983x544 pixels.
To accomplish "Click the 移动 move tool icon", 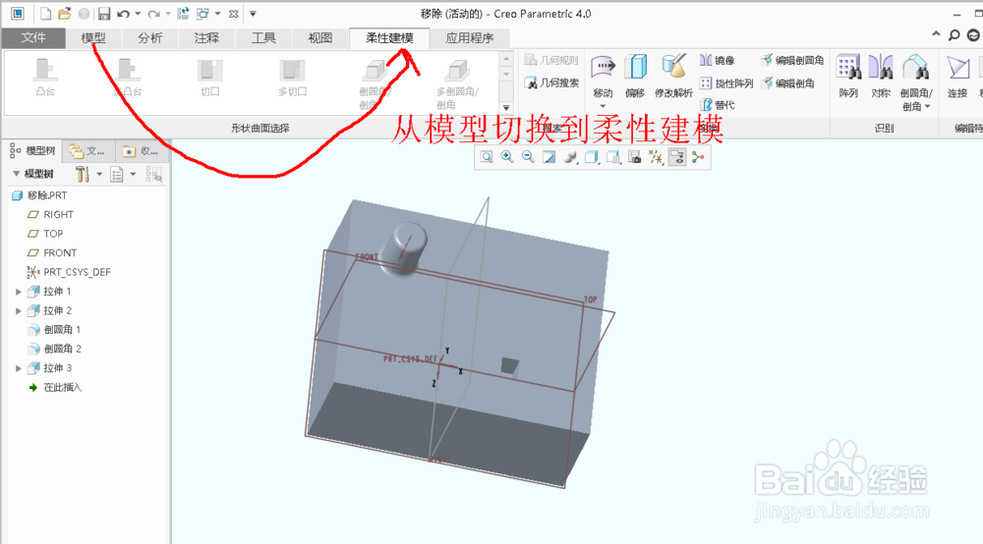I will (603, 66).
